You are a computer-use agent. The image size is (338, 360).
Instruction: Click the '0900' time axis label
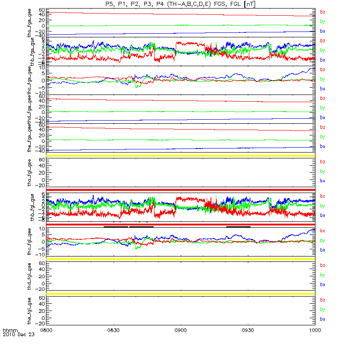tap(181, 330)
